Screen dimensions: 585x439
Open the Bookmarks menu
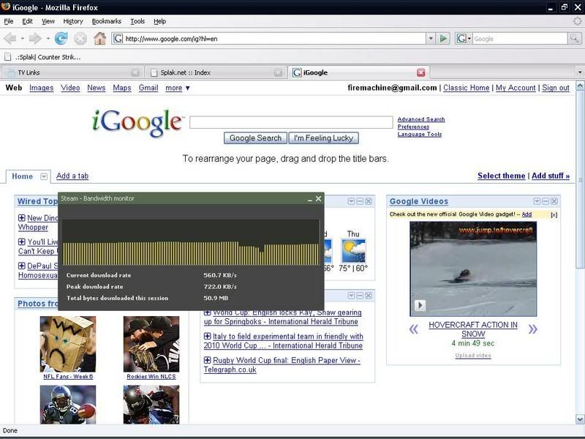point(106,21)
